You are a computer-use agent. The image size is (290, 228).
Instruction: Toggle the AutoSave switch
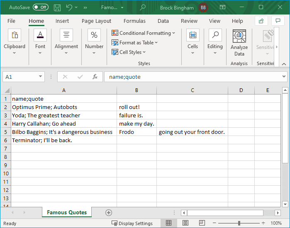click(41, 7)
